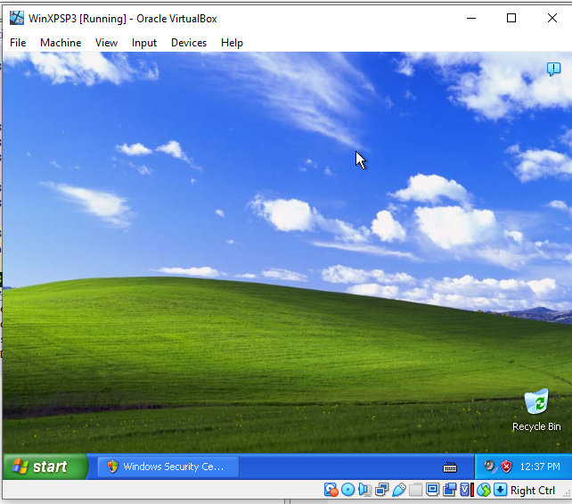
Task: Open the File menu
Action: point(18,43)
